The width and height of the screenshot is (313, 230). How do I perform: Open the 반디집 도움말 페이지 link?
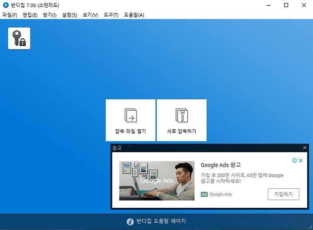[161, 221]
